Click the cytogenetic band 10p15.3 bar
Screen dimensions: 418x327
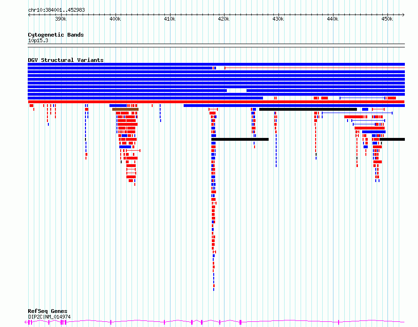pos(216,46)
